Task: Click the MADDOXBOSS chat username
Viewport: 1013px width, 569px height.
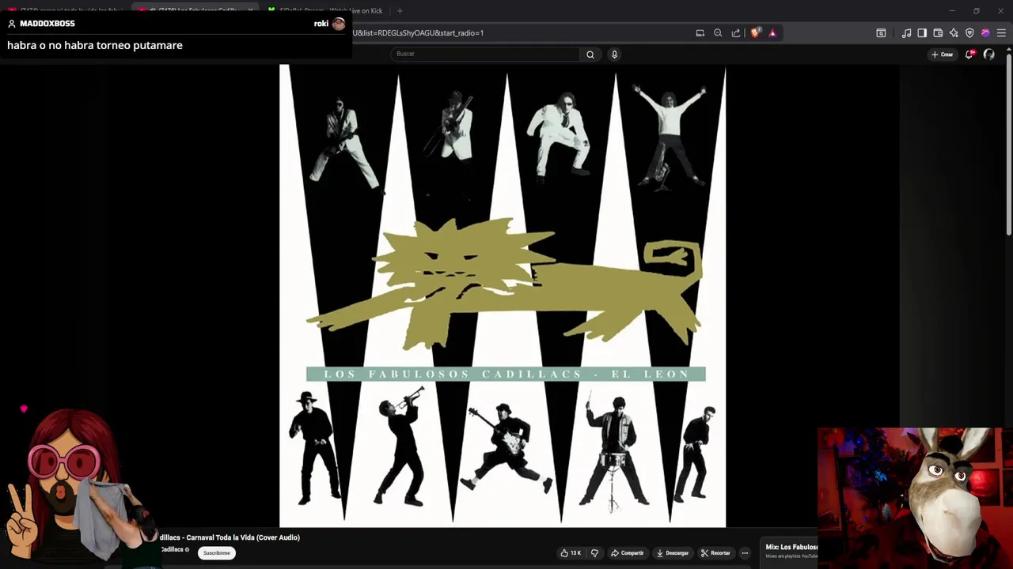Action: pyautogui.click(x=47, y=24)
